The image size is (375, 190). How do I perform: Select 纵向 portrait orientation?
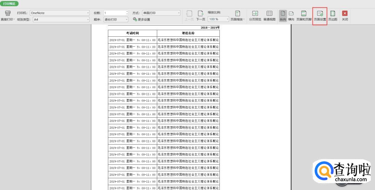(283, 16)
